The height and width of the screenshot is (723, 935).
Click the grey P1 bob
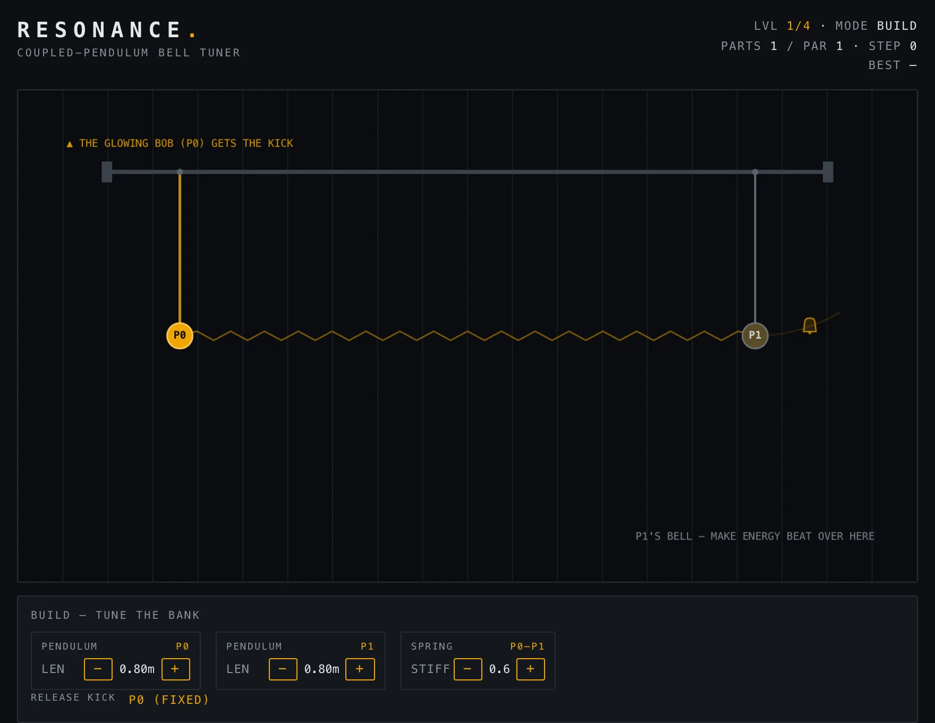pos(755,335)
